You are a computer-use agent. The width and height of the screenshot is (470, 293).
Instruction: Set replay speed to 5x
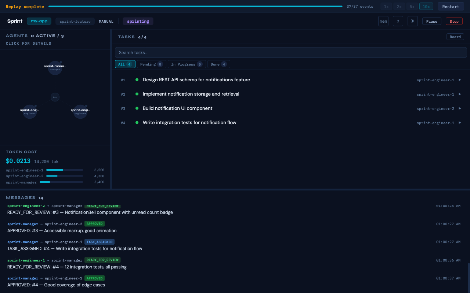412,7
